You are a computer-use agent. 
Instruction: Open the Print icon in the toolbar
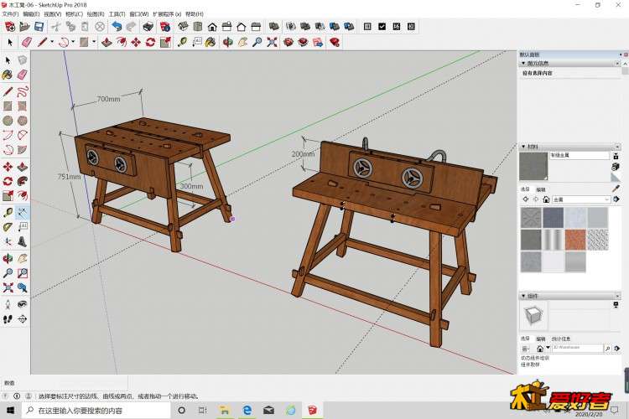tap(148, 27)
